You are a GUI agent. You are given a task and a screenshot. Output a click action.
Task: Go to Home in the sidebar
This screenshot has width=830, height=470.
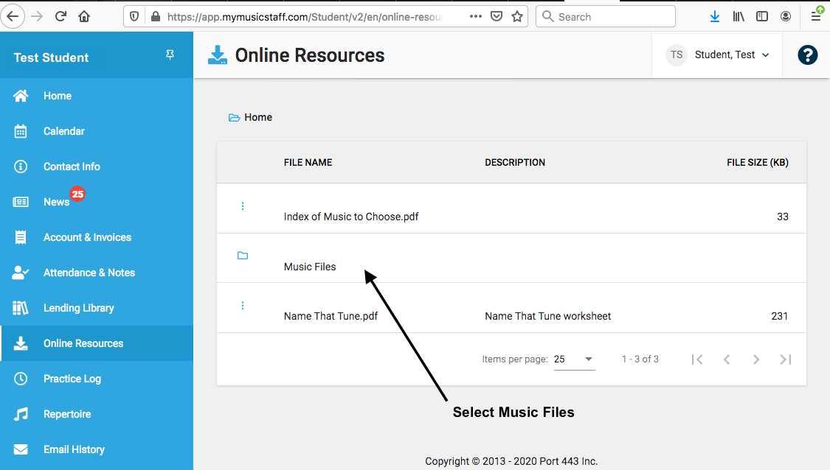click(x=97, y=96)
